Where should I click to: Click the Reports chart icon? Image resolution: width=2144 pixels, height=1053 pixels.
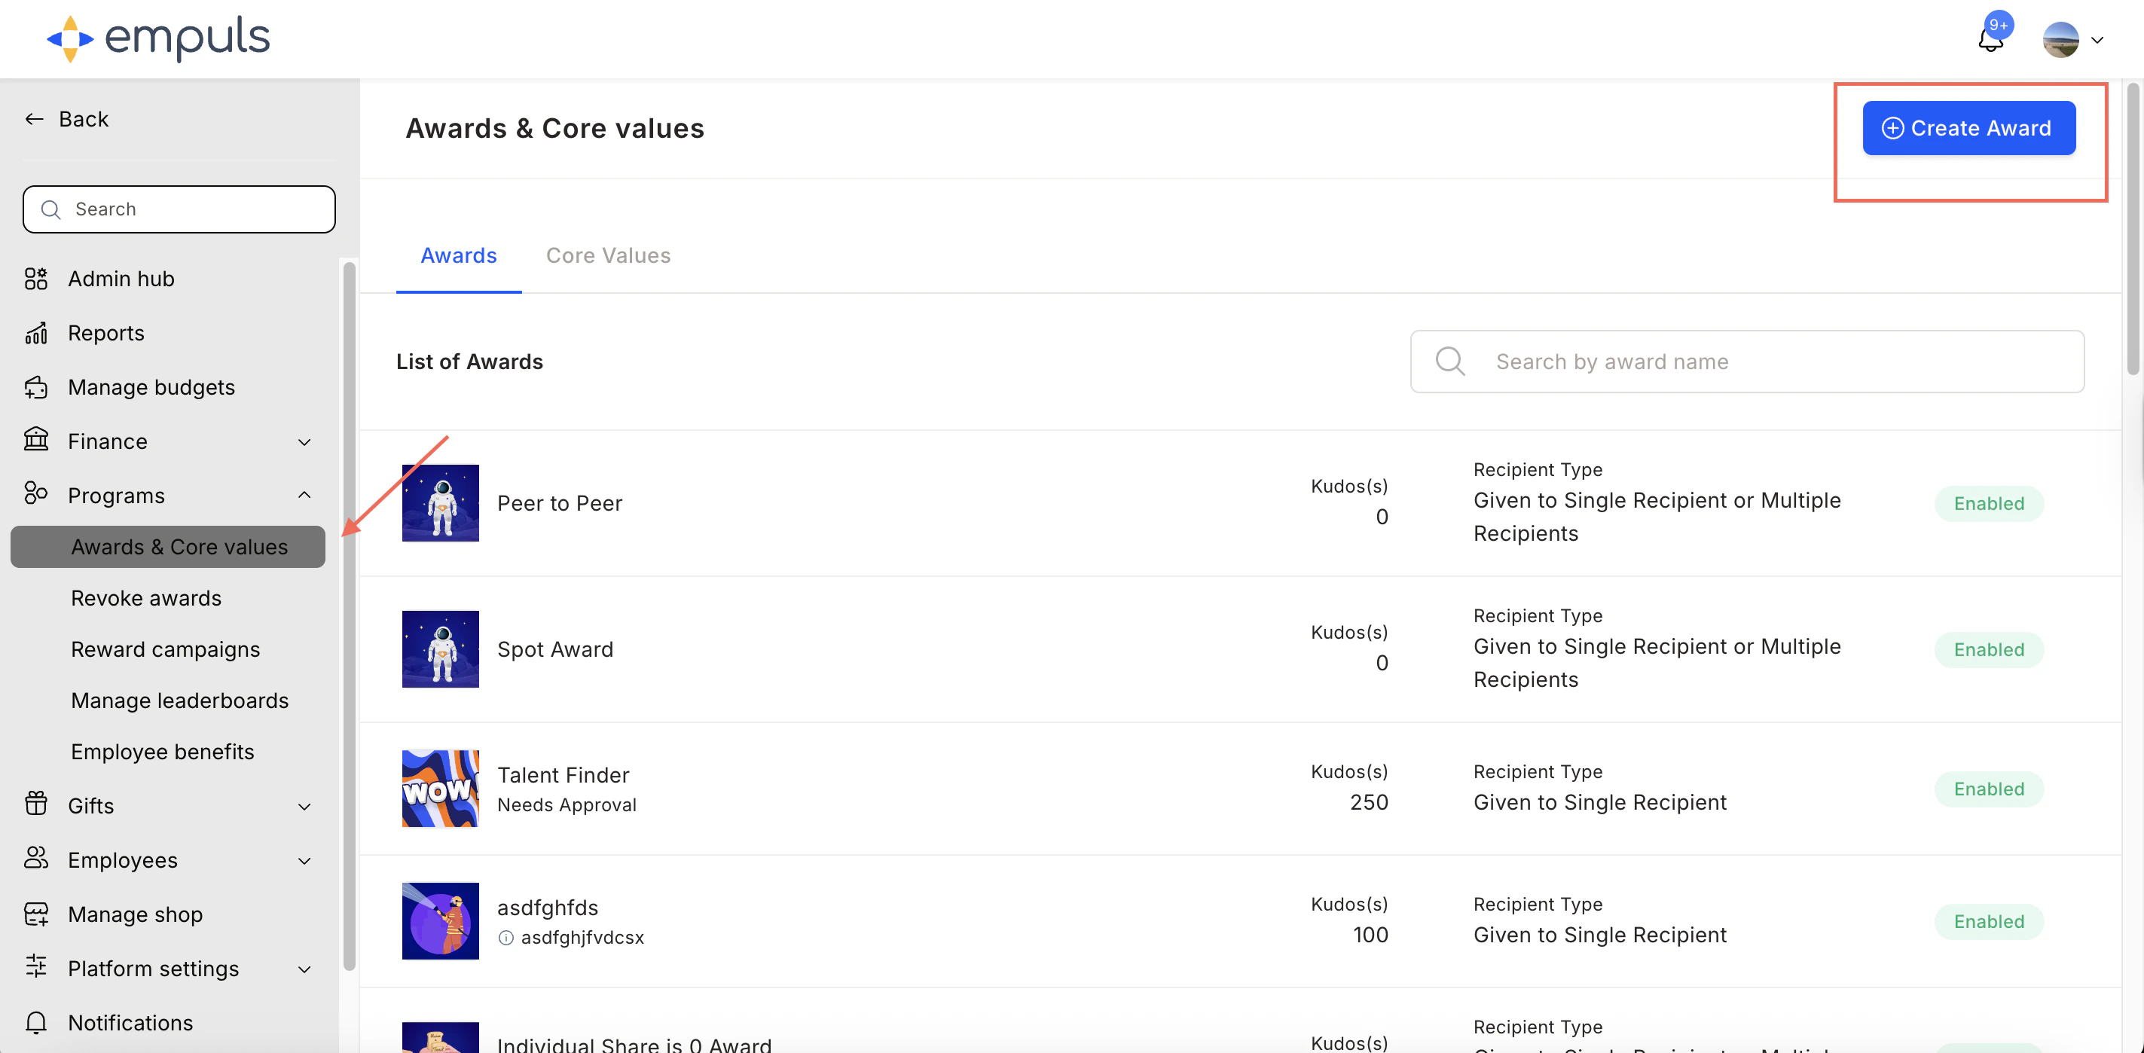(36, 333)
